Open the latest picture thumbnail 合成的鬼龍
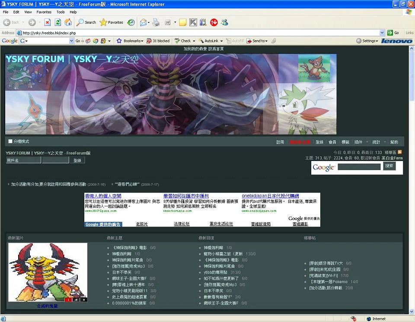Image resolution: width=415 pixels, height=322 pixels. (48, 272)
